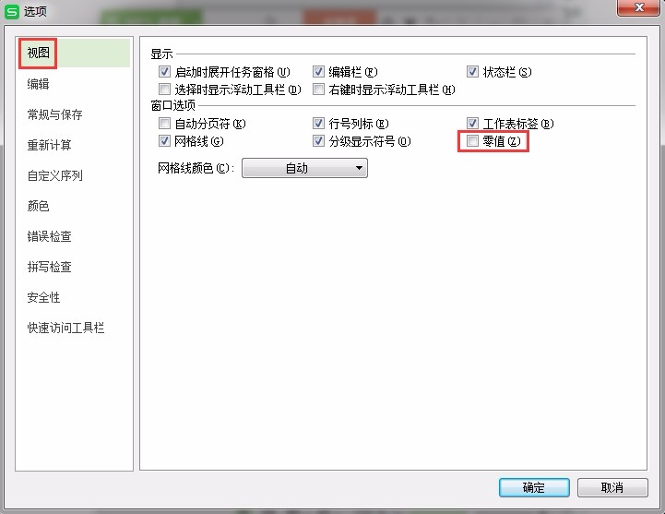Image resolution: width=665 pixels, height=514 pixels.
Task: Check the 自动分页符 checkbox
Action: (x=164, y=124)
